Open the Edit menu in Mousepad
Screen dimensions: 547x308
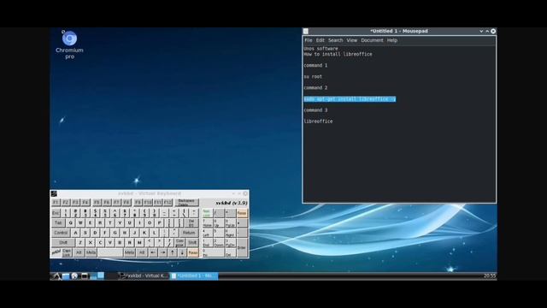(321, 40)
